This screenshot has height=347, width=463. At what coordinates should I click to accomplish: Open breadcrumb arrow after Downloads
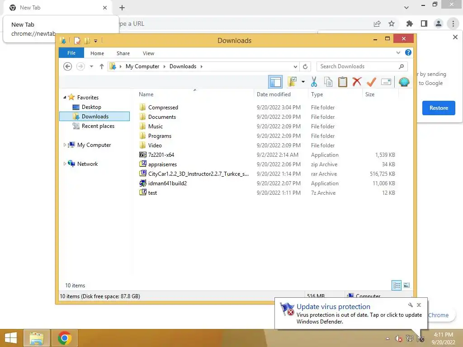[x=201, y=66]
